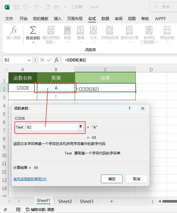177x213 pixels.
Task: Click the Excel app logo icon
Action: pos(7,7)
